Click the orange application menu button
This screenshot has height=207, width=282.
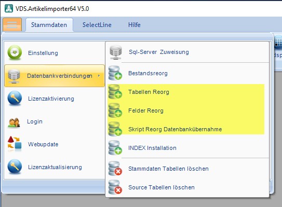coord(12,24)
